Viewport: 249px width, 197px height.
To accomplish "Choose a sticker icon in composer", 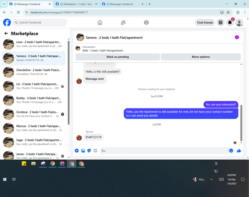I will click(89, 151).
